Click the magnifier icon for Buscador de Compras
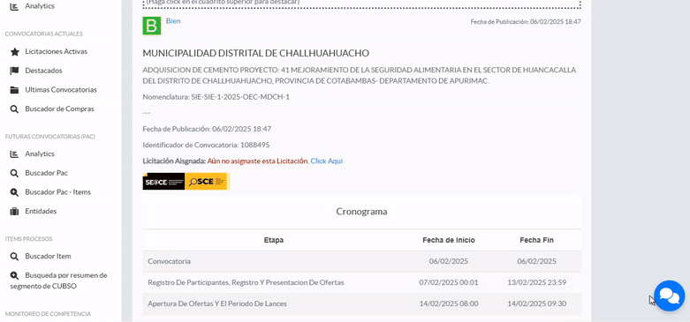The image size is (690, 322). pos(14,109)
